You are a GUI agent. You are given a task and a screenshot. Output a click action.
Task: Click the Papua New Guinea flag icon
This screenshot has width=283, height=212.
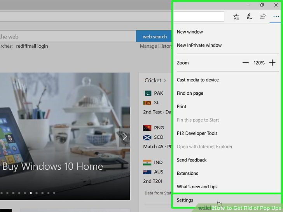click(147, 128)
